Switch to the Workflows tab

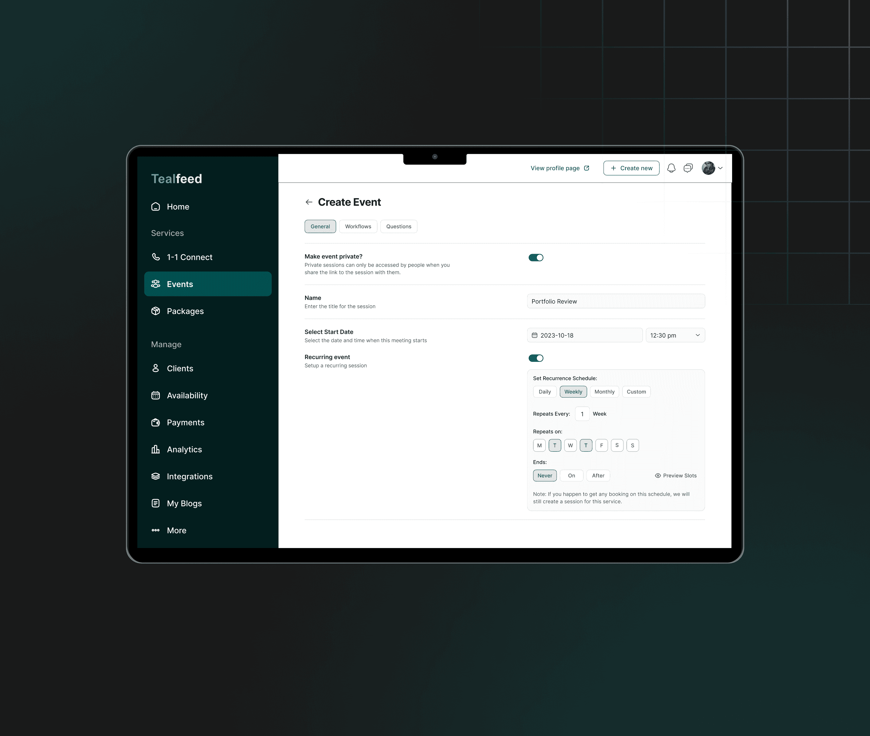358,227
